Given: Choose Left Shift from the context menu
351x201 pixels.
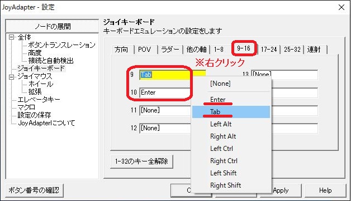Looking at the screenshot, I should tap(231, 173).
